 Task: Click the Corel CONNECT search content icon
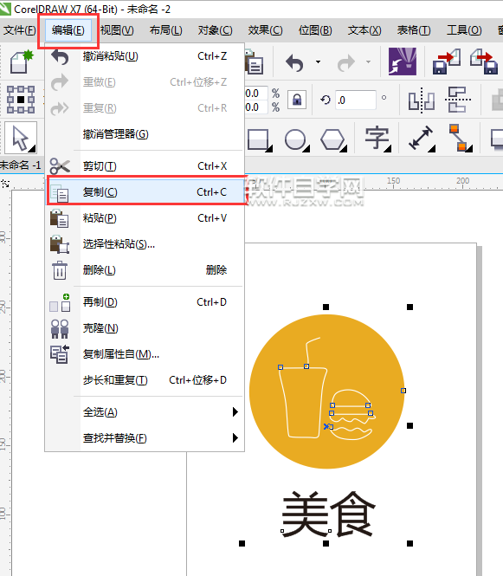(x=403, y=61)
